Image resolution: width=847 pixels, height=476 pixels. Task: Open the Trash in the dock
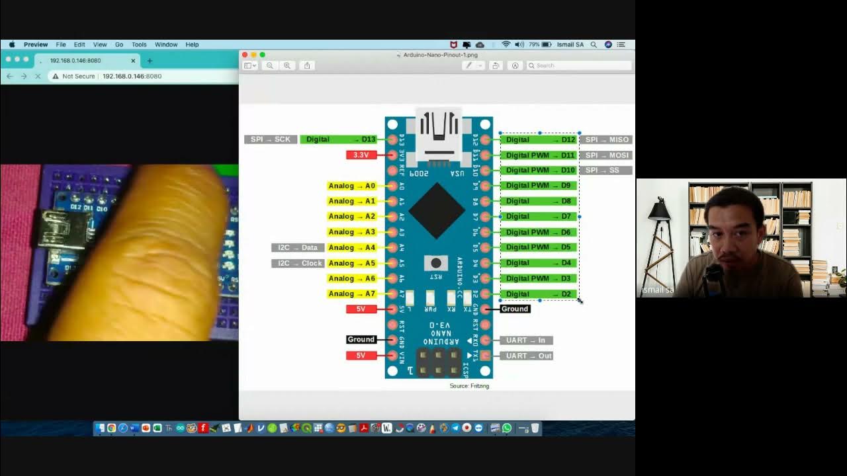[535, 428]
